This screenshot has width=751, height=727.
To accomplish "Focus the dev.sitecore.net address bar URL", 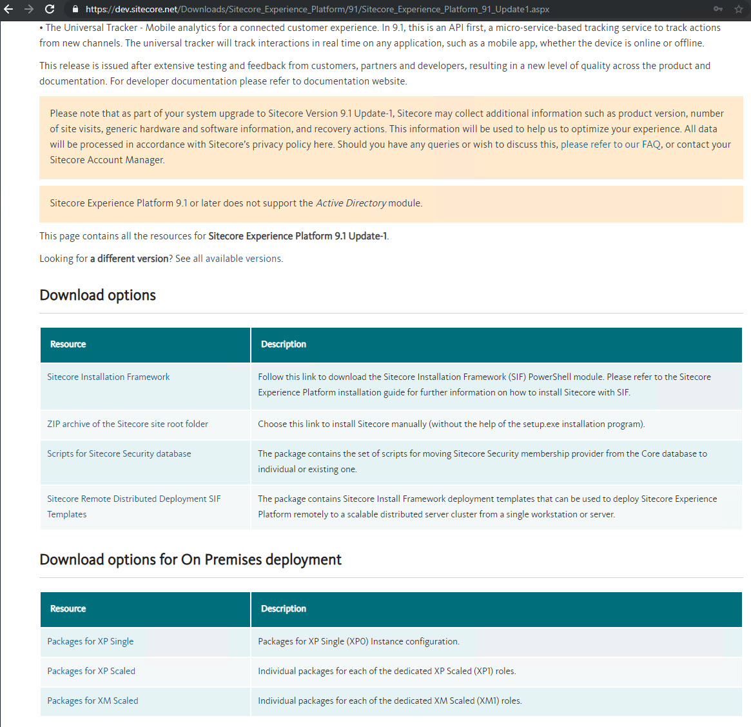I will [x=317, y=9].
